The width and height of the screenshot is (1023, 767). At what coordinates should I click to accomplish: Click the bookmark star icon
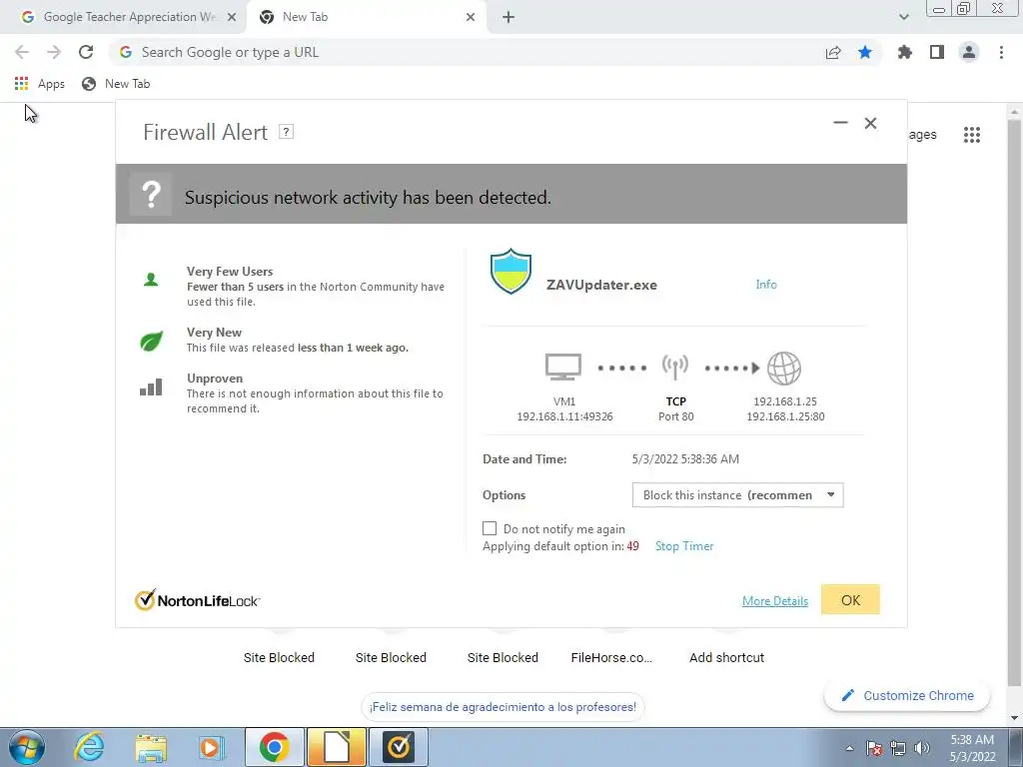click(865, 52)
